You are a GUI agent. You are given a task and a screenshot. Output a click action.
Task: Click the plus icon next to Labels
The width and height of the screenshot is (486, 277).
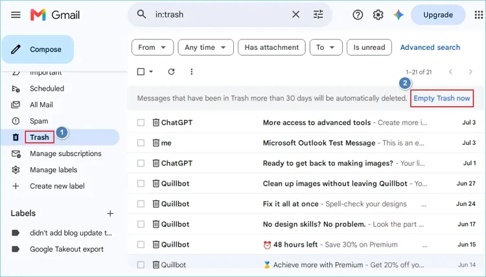(110, 213)
